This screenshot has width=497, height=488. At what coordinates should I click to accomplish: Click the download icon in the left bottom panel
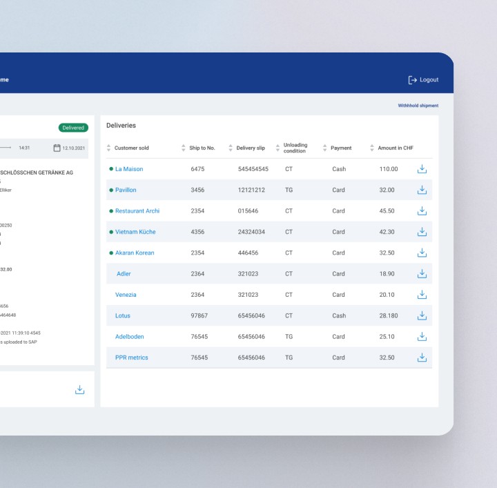pos(79,389)
